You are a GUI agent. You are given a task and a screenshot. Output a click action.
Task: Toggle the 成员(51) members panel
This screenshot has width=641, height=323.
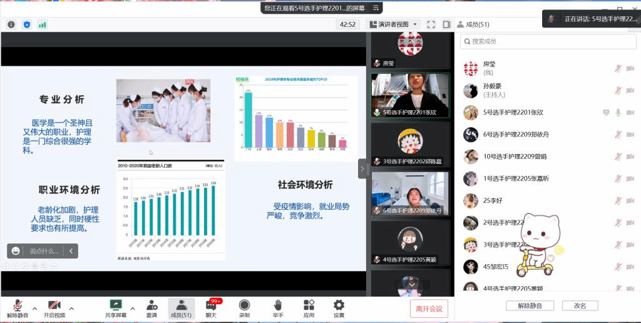tap(181, 308)
